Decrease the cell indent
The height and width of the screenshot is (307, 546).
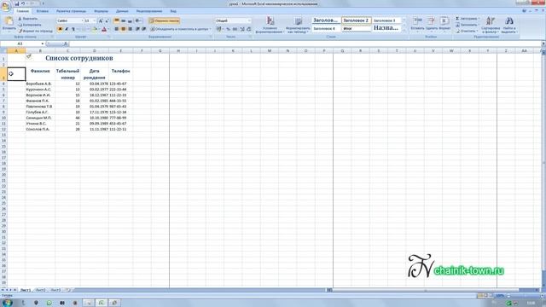[x=137, y=29]
